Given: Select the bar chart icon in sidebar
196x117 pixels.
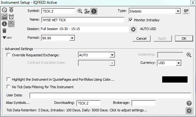Looking at the screenshot, I should point(4,17).
